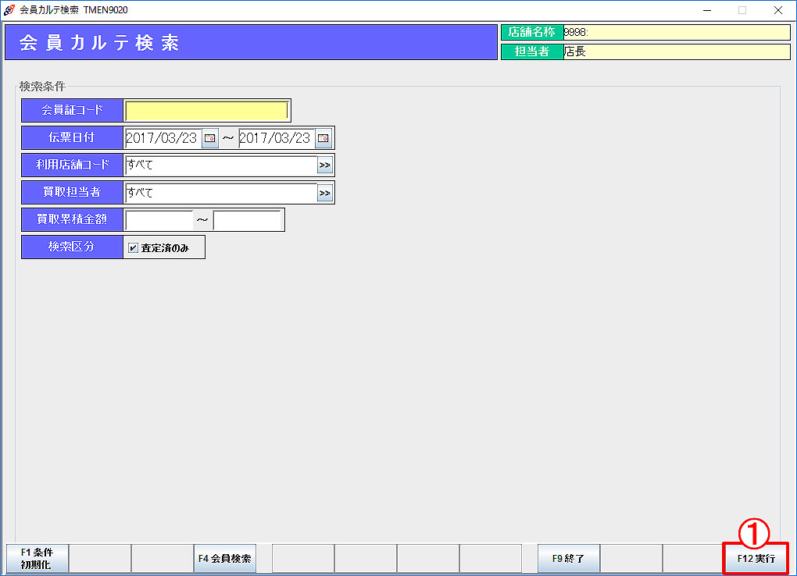This screenshot has width=797, height=576.
Task: Click the start date field 2017/03/23
Action: [x=163, y=138]
